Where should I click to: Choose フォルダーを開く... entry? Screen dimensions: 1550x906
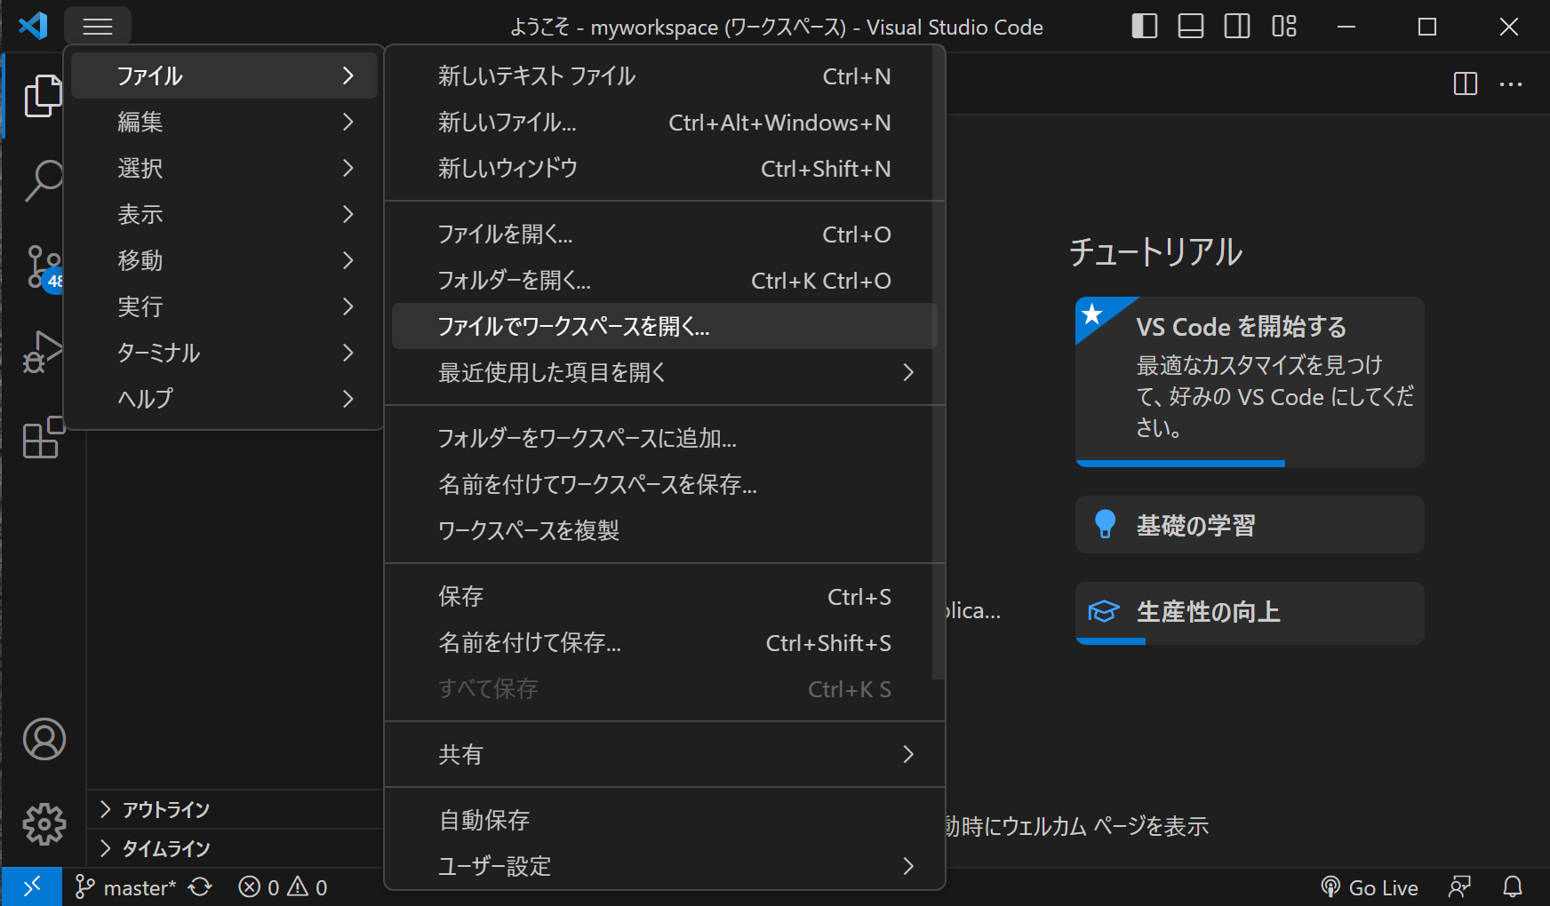(664, 281)
